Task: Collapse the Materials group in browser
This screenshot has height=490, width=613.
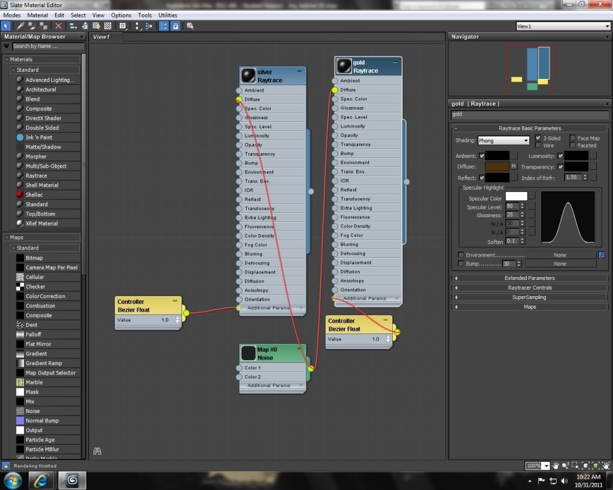Action: pos(42,59)
